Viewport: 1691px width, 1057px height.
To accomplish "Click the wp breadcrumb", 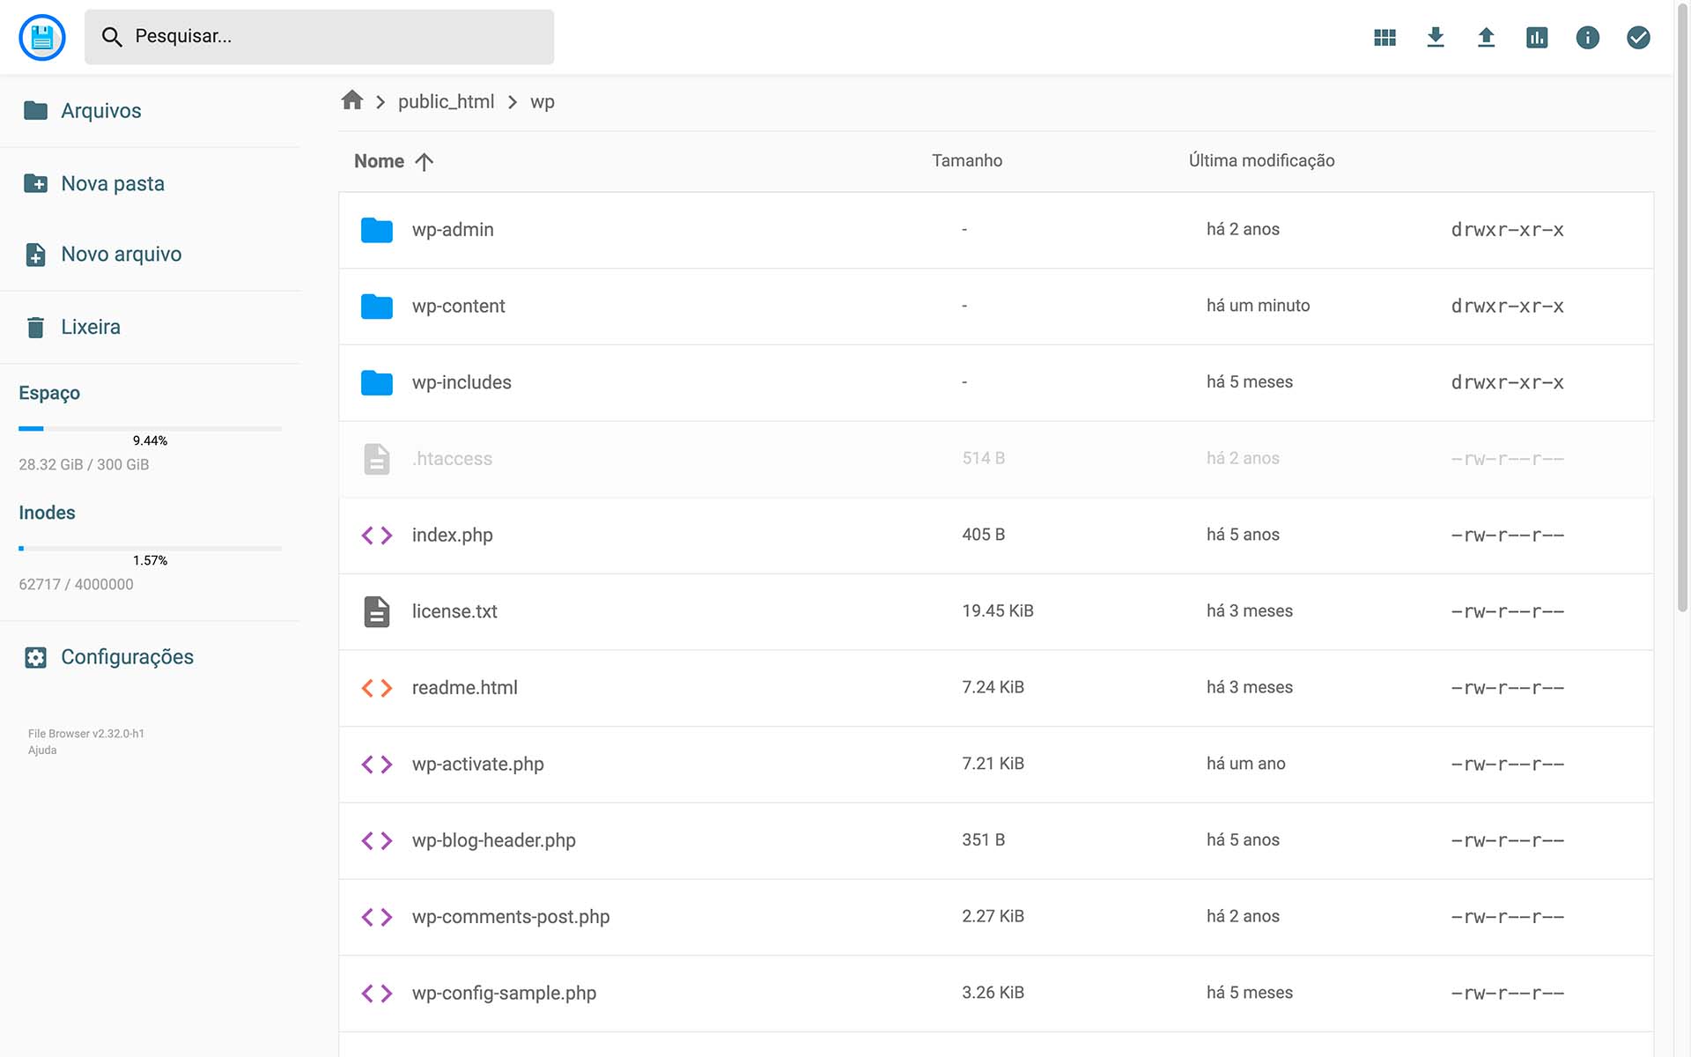I will (x=543, y=101).
